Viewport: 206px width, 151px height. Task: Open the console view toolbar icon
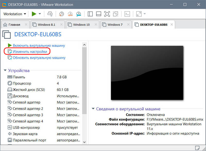pos(127,14)
